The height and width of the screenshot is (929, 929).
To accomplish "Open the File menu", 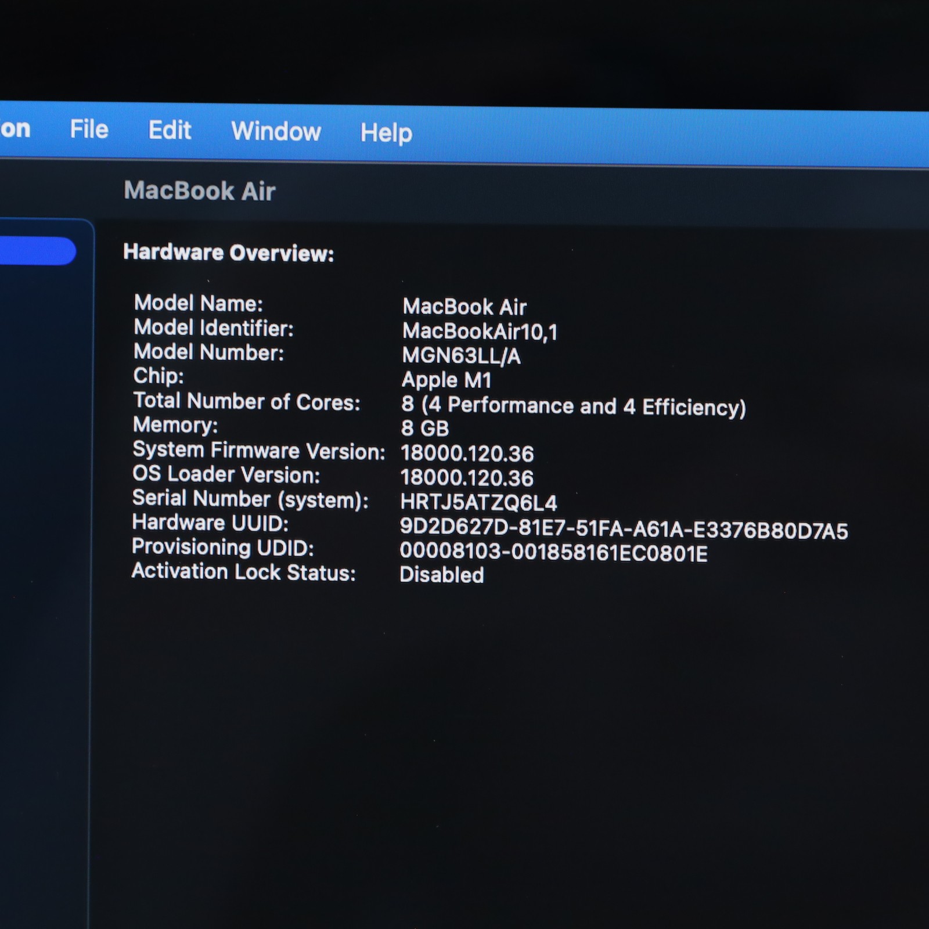I will click(x=89, y=129).
